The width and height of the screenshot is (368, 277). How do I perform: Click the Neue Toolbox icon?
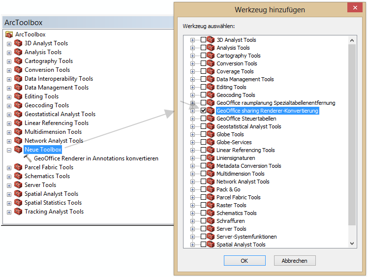coord(18,150)
